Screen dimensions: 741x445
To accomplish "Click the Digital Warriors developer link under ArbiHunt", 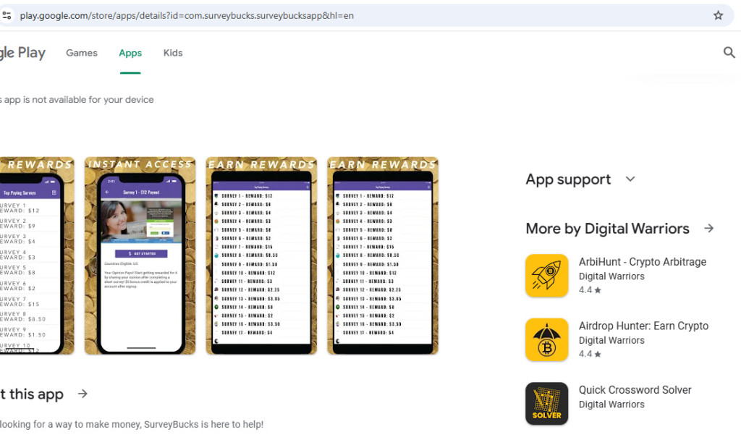I will tap(611, 276).
